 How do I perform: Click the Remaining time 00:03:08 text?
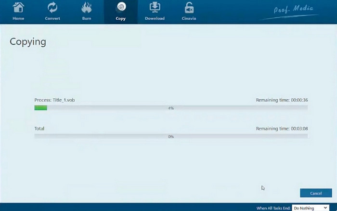tap(282, 129)
